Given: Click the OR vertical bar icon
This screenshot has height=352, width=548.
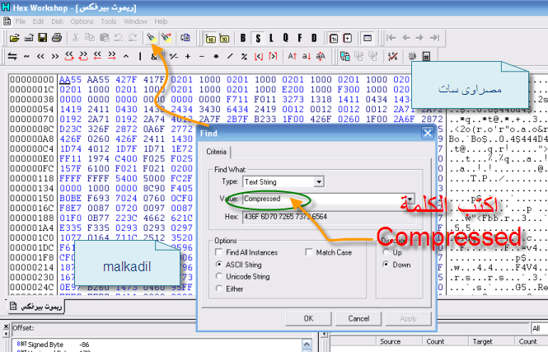Looking at the screenshot, I should coord(140,56).
